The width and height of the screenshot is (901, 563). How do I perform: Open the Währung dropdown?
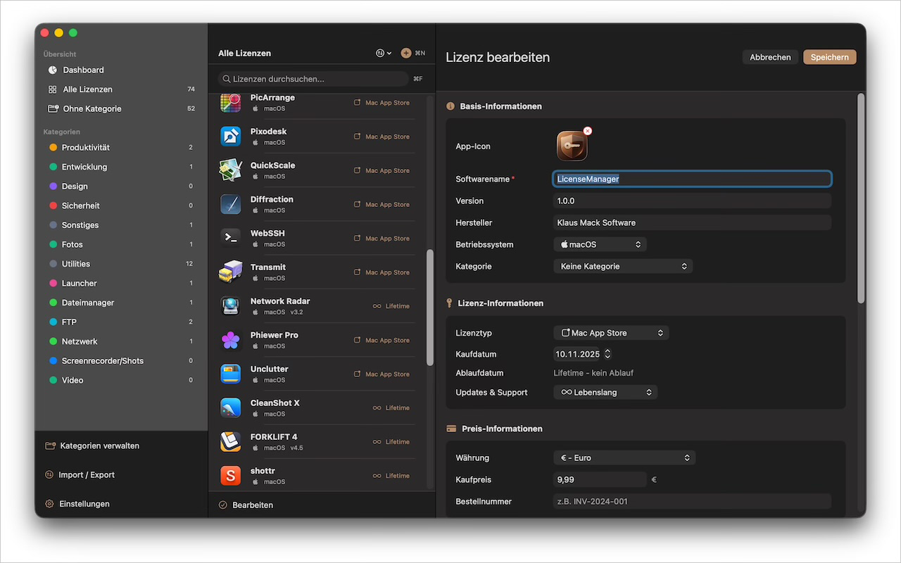(x=624, y=457)
